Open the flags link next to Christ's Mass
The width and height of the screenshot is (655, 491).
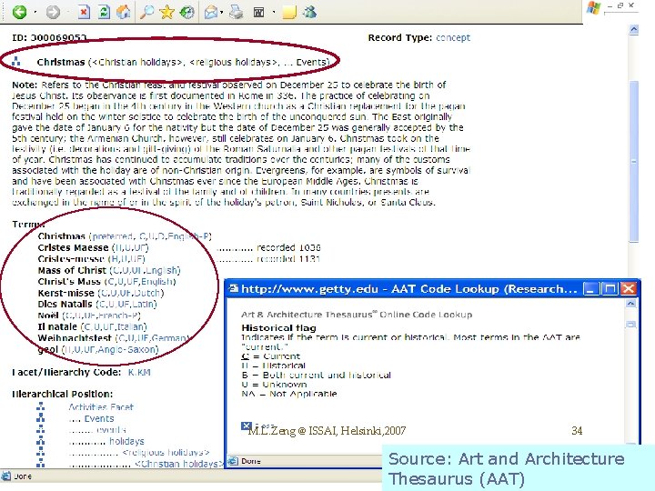[140, 281]
